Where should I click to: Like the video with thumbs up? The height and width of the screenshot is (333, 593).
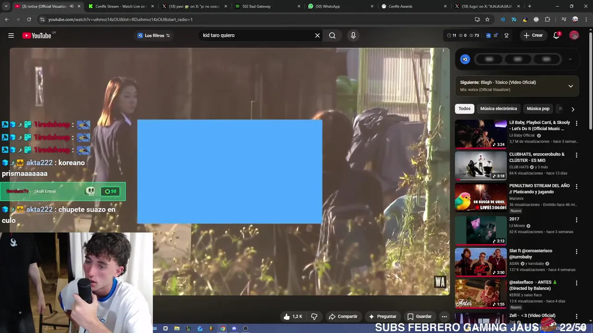pos(292,316)
